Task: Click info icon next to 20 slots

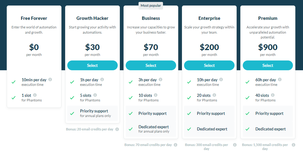Action: [x=214, y=95]
